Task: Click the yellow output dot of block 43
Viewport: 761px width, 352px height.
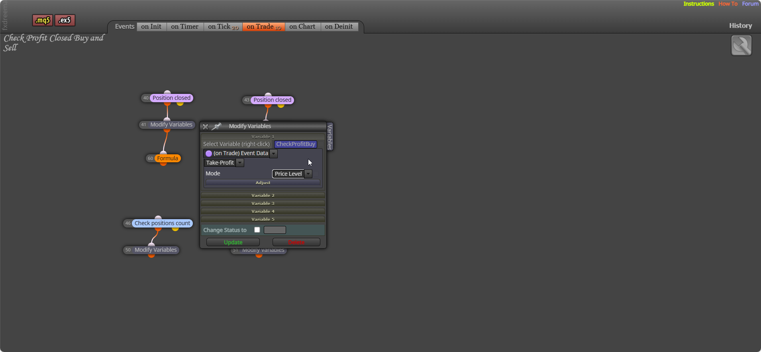Action: click(281, 106)
